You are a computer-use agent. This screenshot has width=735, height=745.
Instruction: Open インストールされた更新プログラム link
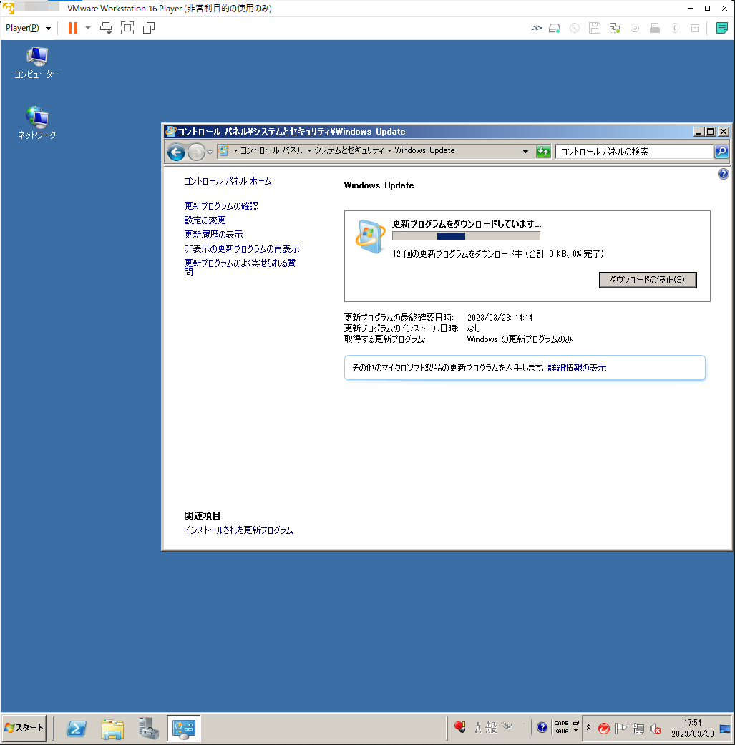238,530
